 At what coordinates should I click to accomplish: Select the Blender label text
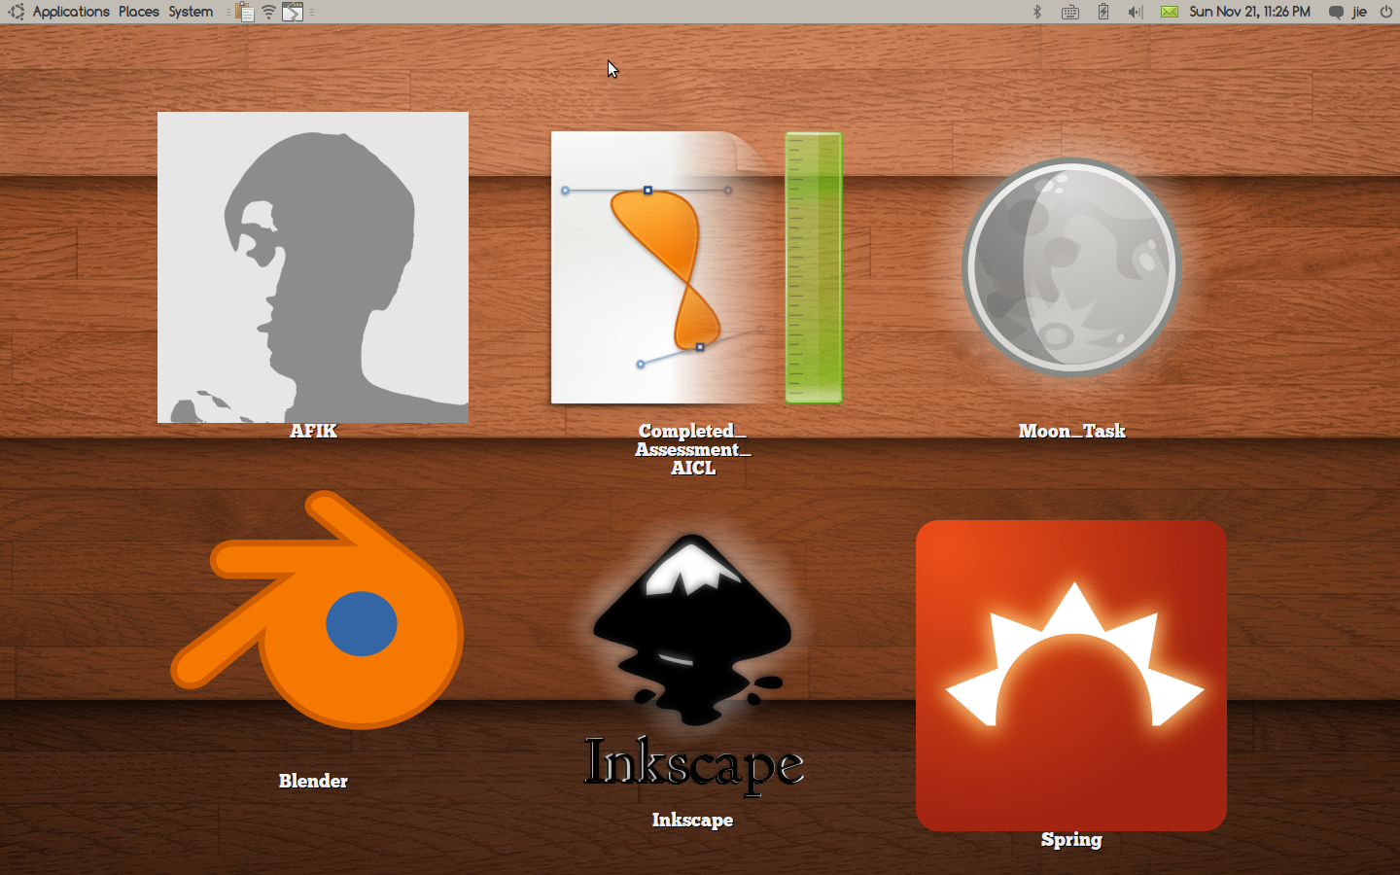point(313,781)
